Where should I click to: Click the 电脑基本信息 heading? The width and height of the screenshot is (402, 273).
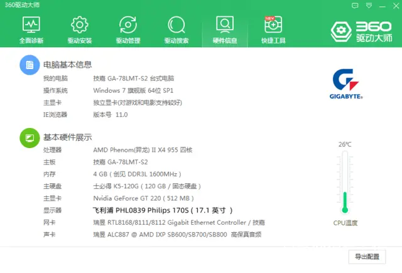pyautogui.click(x=67, y=65)
